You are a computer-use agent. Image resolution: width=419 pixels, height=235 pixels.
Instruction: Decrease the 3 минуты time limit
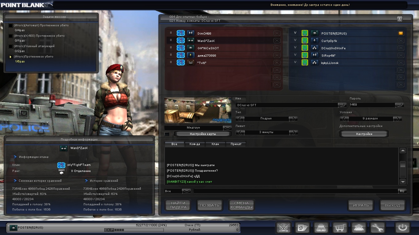point(240,132)
